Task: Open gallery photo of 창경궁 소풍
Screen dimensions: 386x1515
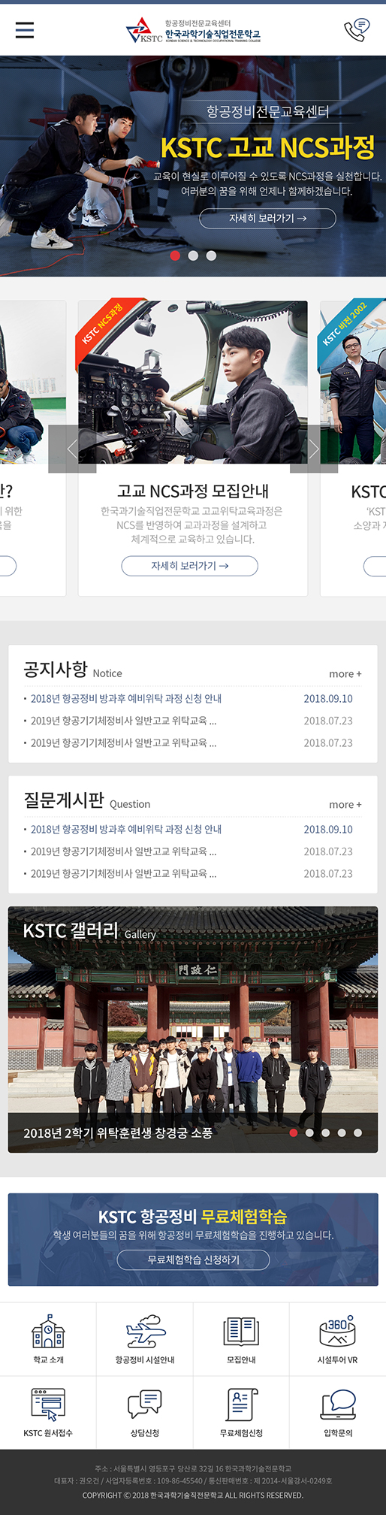Action: [x=193, y=1030]
